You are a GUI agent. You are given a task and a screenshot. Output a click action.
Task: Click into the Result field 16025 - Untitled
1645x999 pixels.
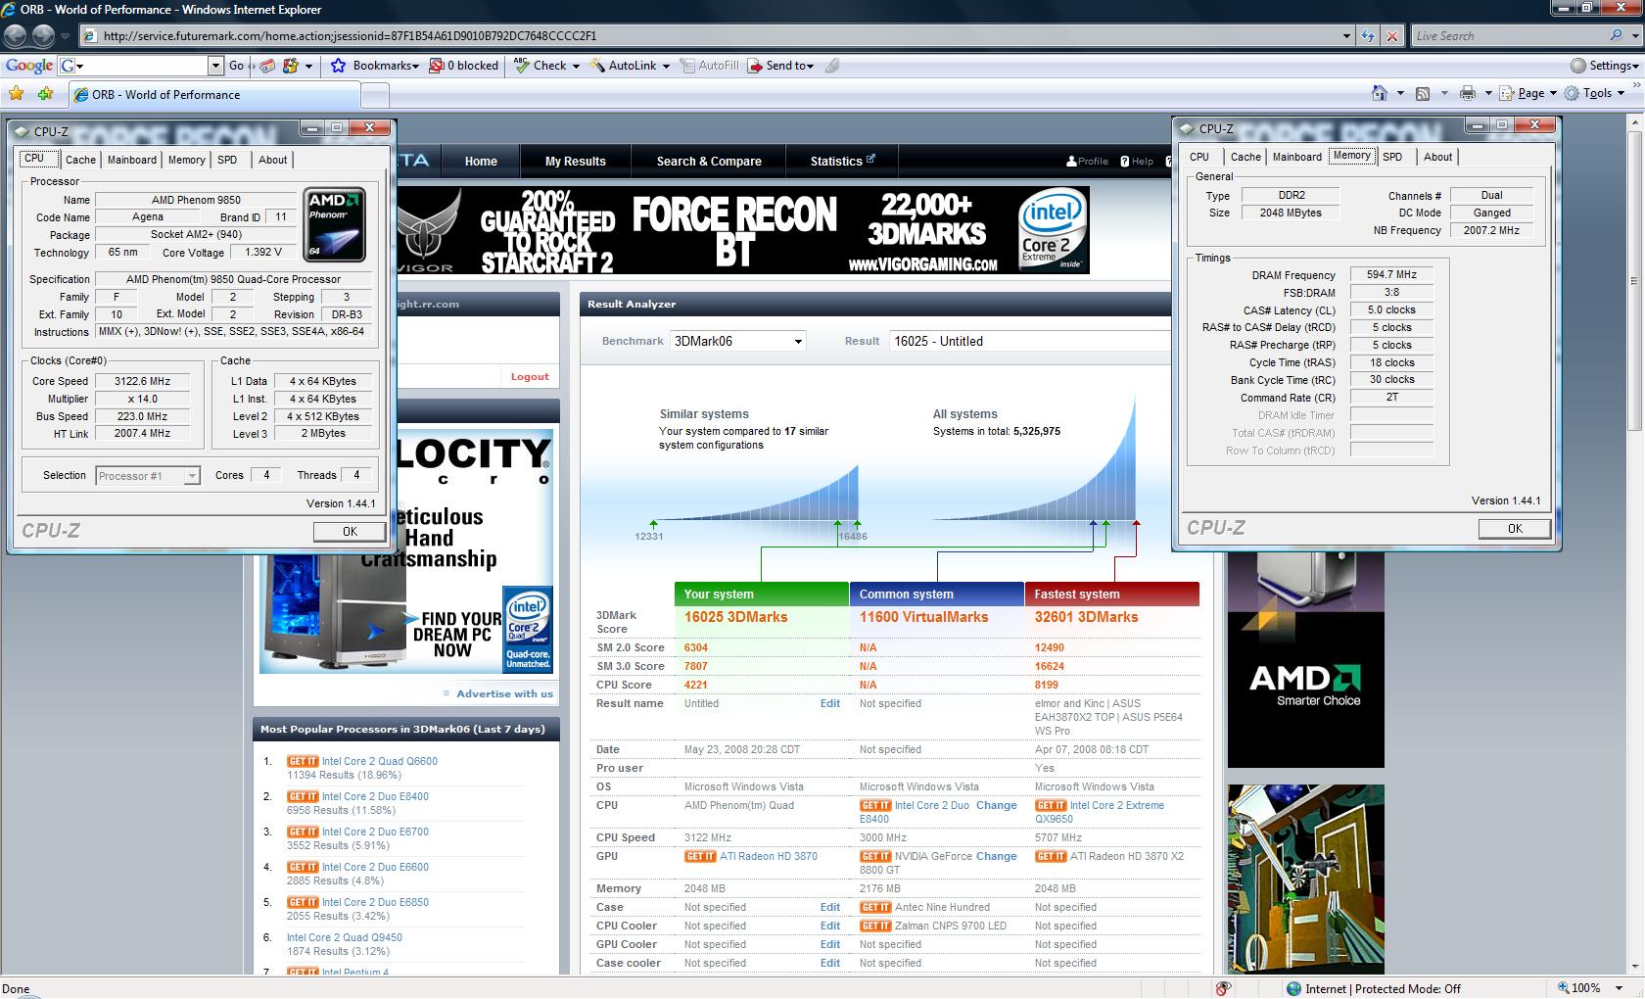pos(1029,341)
